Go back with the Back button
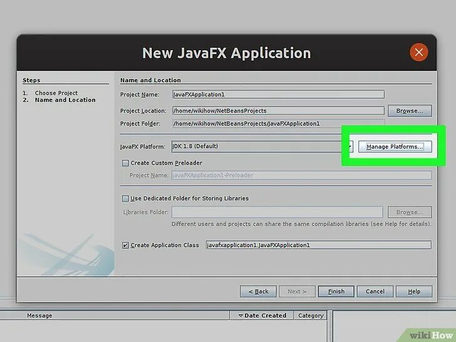Image resolution: width=456 pixels, height=342 pixels. tap(258, 291)
